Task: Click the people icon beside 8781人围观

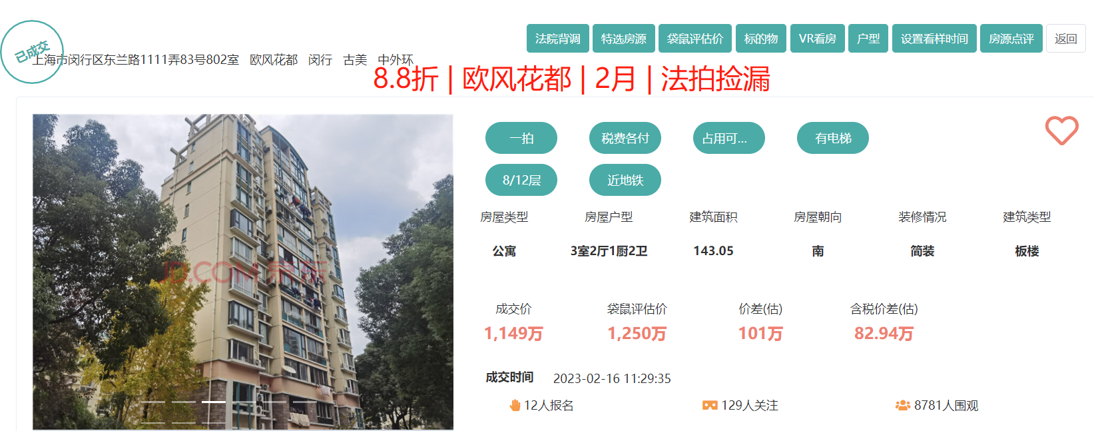Action: (x=903, y=405)
